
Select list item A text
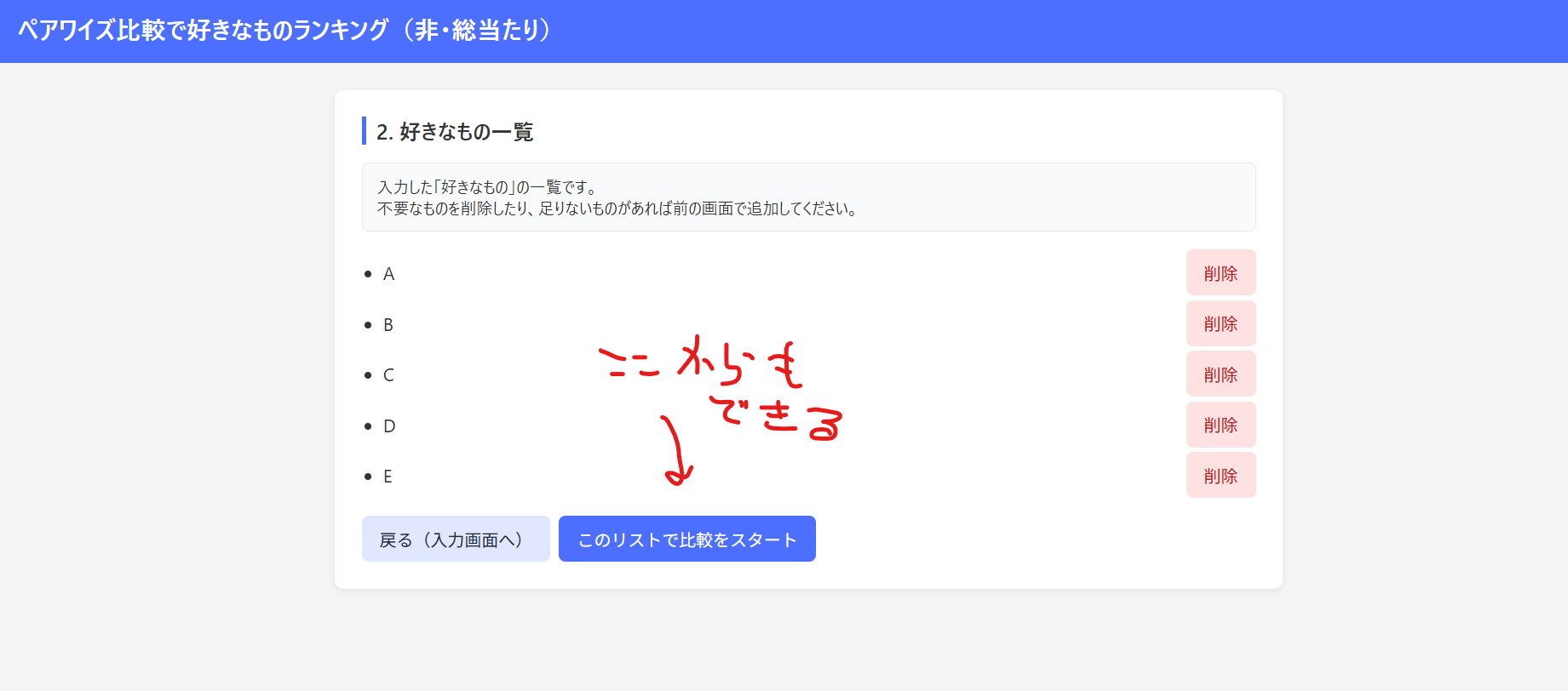[x=388, y=274]
